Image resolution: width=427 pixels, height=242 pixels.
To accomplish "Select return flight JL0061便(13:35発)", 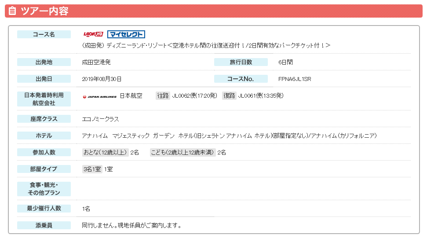I will (261, 95).
